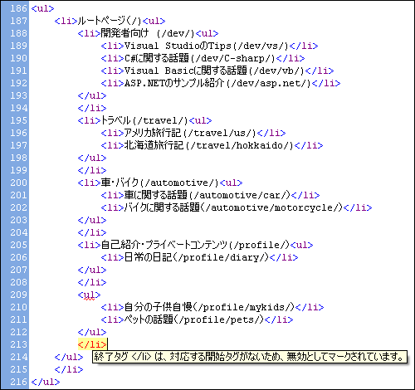415x390 pixels.
Task: Click 北海道旅行記(/travel/hokkaido/) text
Action: [209, 145]
